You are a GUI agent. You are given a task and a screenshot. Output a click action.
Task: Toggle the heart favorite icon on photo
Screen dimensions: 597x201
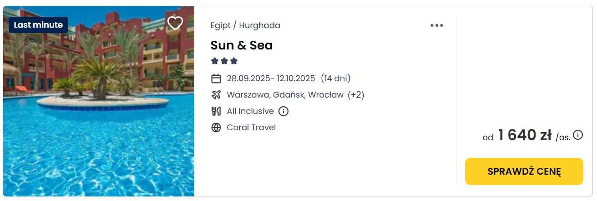175,23
